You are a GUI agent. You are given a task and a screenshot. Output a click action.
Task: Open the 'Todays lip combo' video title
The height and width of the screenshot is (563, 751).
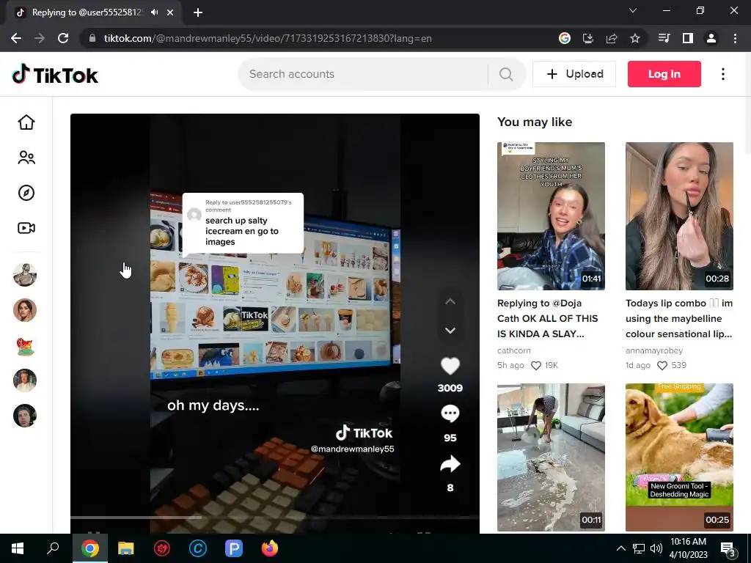point(679,318)
